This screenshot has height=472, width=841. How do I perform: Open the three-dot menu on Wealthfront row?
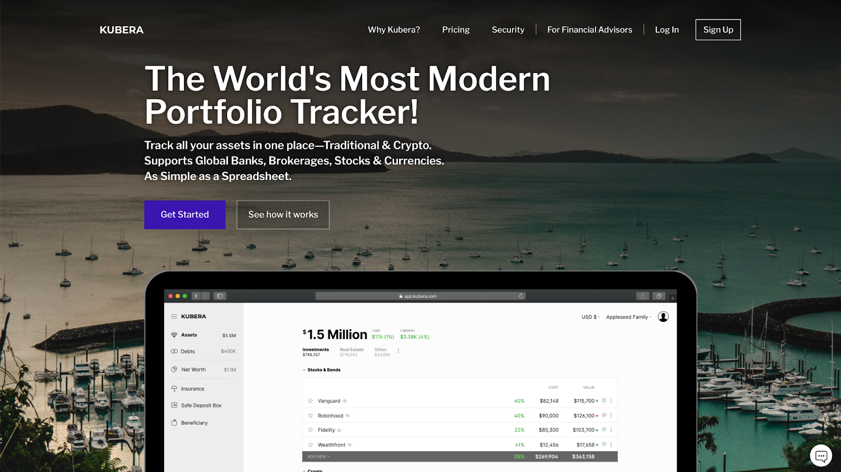point(611,444)
